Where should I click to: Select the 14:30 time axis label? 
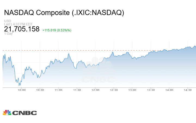(188, 90)
